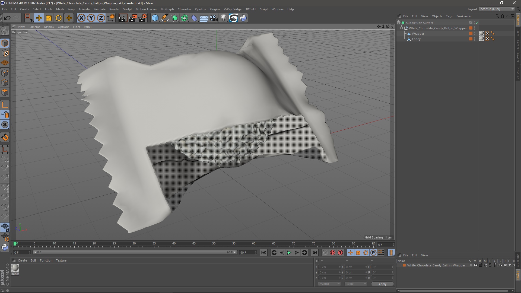521x293 pixels.
Task: Select the Rotate tool icon
Action: [59, 18]
